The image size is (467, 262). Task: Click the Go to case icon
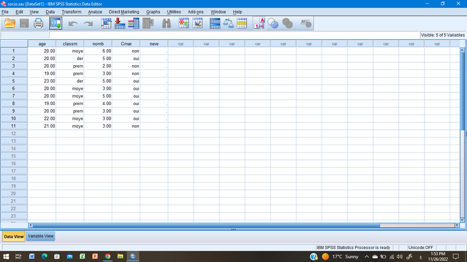coord(106,23)
